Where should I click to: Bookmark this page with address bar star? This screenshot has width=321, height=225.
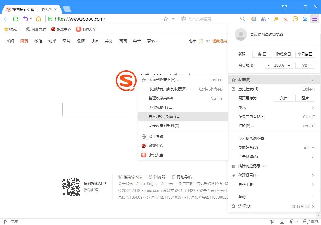click(166, 19)
